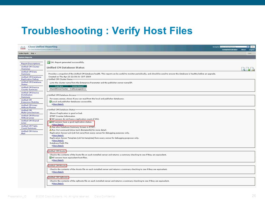The height and width of the screenshot is (199, 265).
Task: Click 'ccmadministrator' user name in header
Action: click(x=230, y=50)
